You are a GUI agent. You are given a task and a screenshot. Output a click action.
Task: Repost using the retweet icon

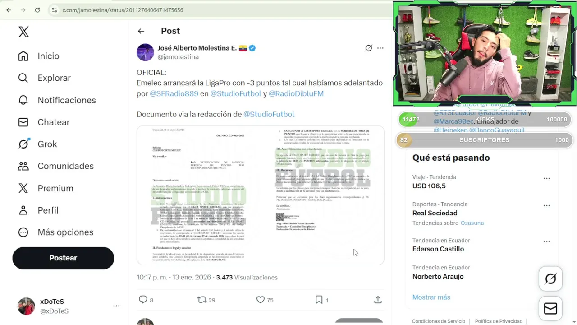point(202,300)
